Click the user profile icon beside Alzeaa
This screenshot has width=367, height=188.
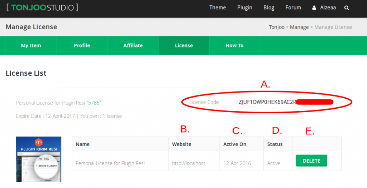point(314,8)
